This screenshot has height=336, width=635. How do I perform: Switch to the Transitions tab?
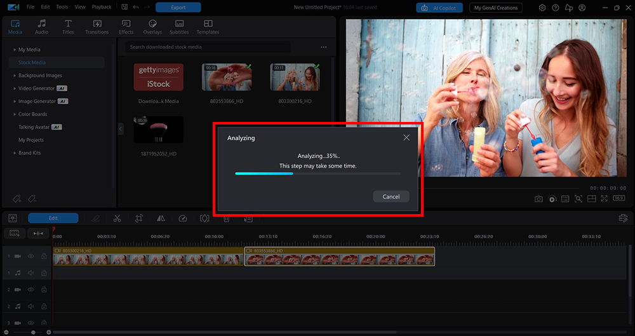tap(97, 27)
